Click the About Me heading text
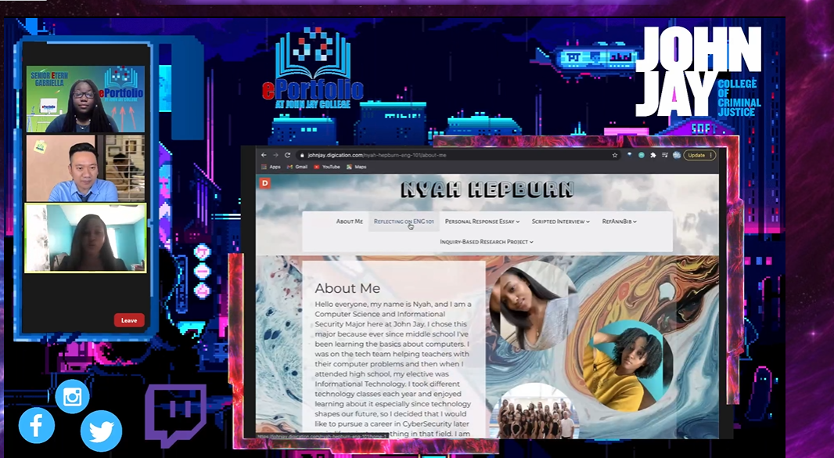This screenshot has width=834, height=458. click(x=347, y=288)
